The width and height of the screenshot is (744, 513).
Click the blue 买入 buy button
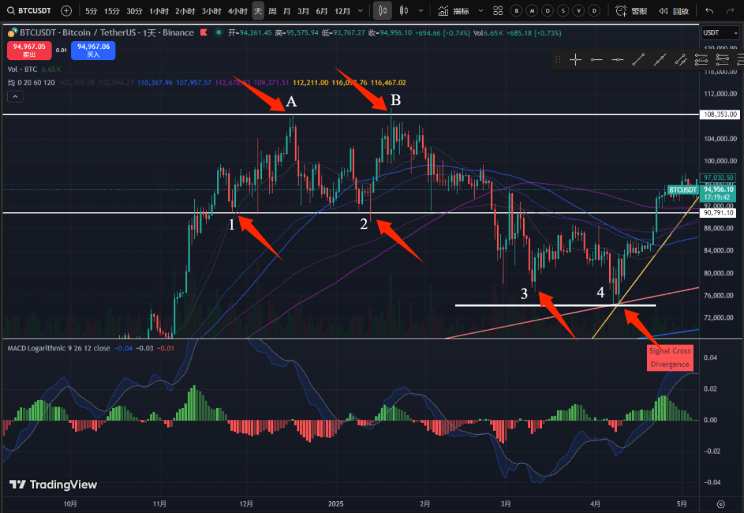click(x=93, y=51)
